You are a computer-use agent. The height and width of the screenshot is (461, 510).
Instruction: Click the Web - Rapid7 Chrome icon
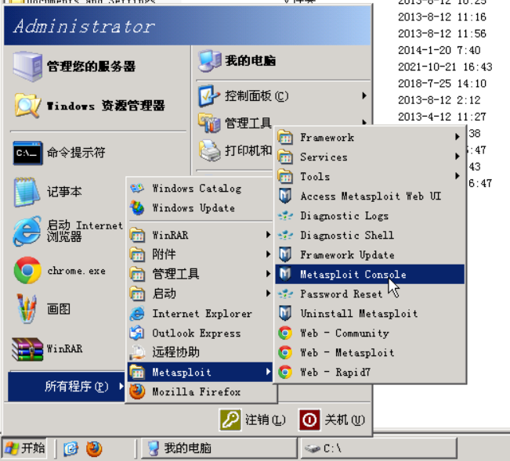tap(285, 372)
